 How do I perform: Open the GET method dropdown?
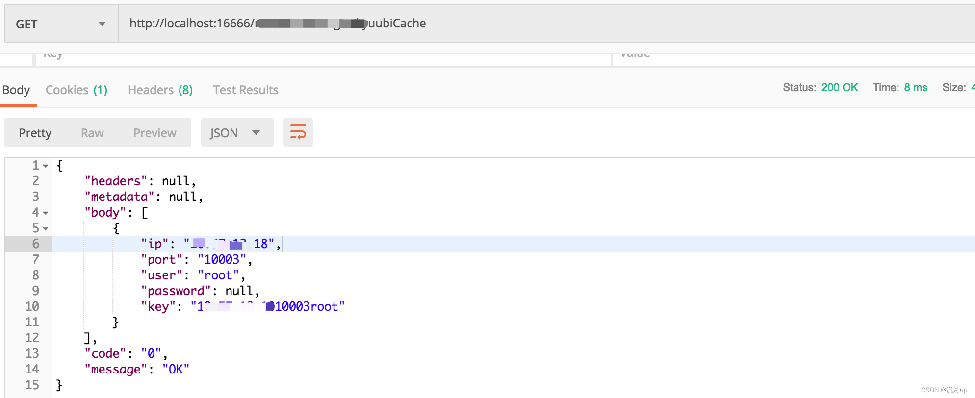tap(61, 24)
